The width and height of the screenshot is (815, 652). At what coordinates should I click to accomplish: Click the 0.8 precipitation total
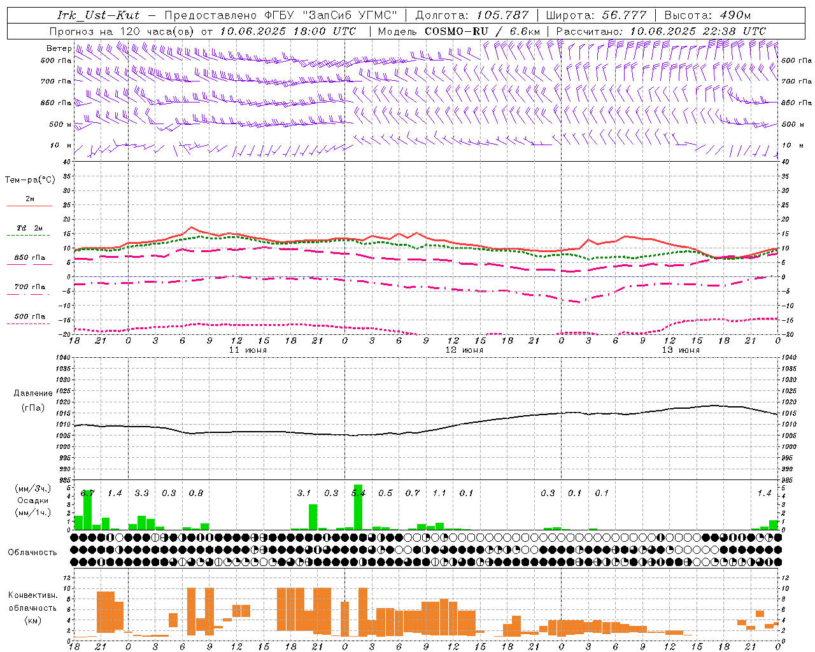195,493
